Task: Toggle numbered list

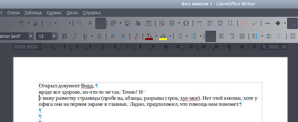Action: pyautogui.click(x=194, y=36)
